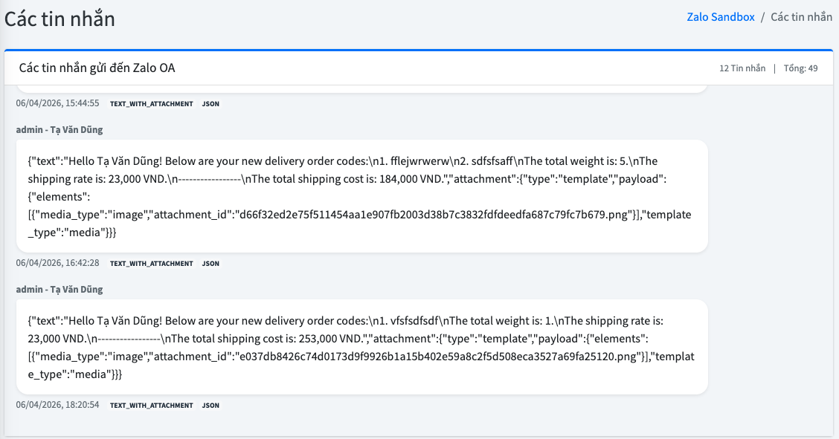The width and height of the screenshot is (839, 439).
Task: Click TEXT_WITH_ATTACHMENT badge next to 16:42:28 timestamp
Action: click(151, 264)
